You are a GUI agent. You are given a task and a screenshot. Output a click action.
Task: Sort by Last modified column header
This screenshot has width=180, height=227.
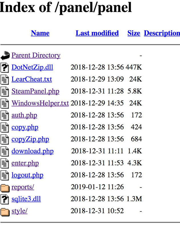pyautogui.click(x=97, y=33)
